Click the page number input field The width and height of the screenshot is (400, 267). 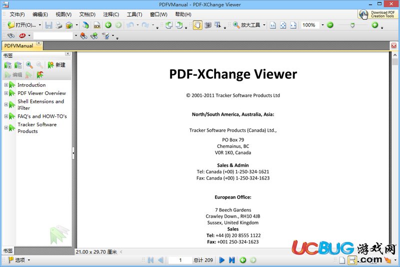tap(180, 260)
